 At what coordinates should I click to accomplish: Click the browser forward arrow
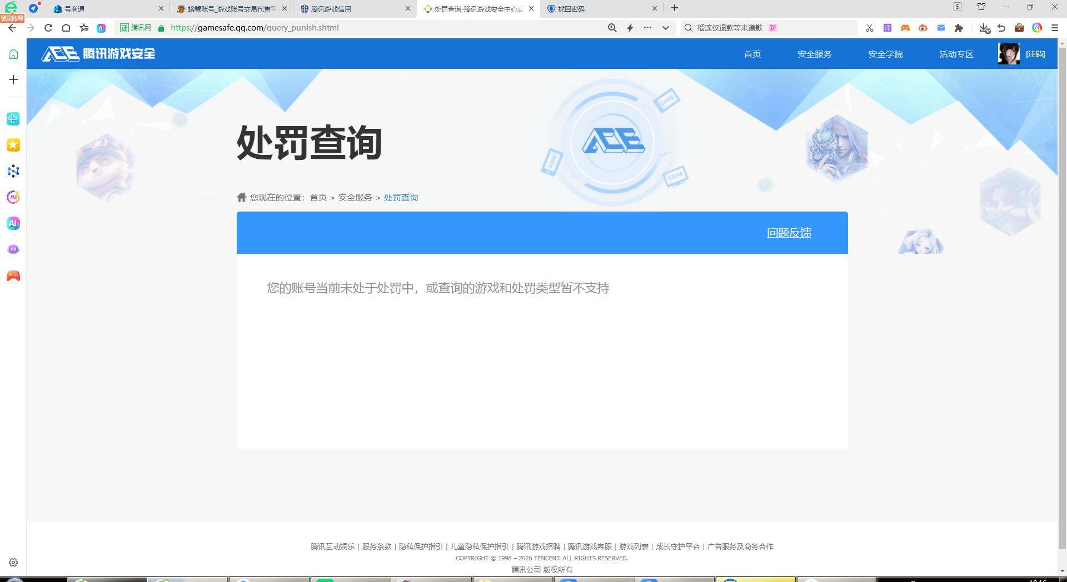[x=31, y=28]
